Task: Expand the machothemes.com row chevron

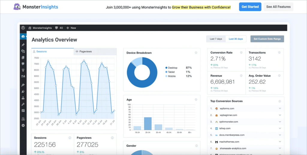Action: click(280, 142)
